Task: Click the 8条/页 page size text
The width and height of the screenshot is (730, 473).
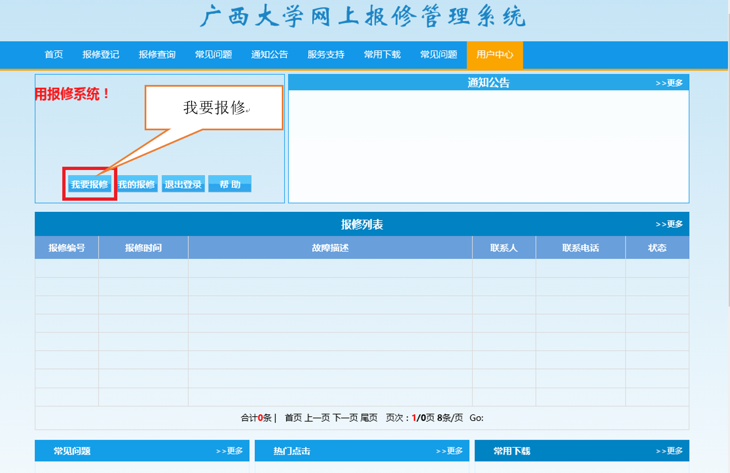Action: pos(450,418)
